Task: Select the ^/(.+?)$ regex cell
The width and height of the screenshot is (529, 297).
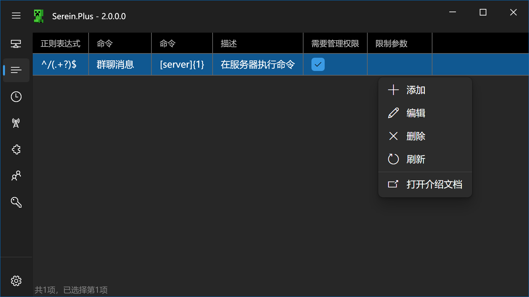Action: pyautogui.click(x=61, y=64)
